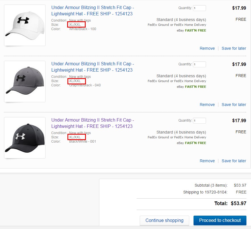Remove the White/Black cap from cart
Viewport: 251px width, 229px height.
click(x=207, y=48)
